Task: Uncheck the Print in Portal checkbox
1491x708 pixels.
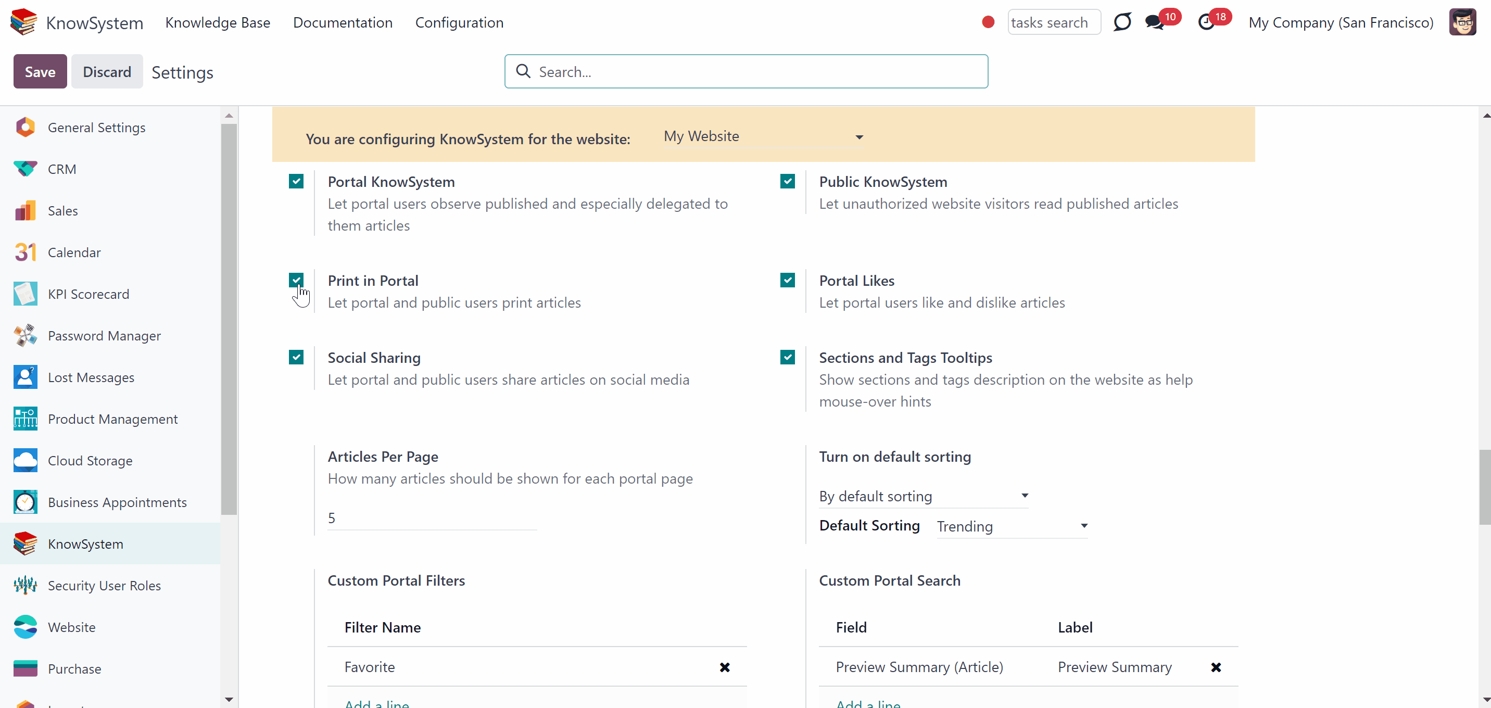Action: (x=296, y=280)
